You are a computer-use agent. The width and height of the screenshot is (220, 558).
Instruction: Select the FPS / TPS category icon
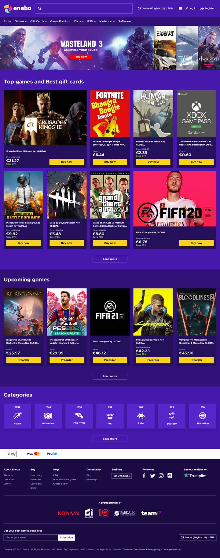(x=79, y=415)
